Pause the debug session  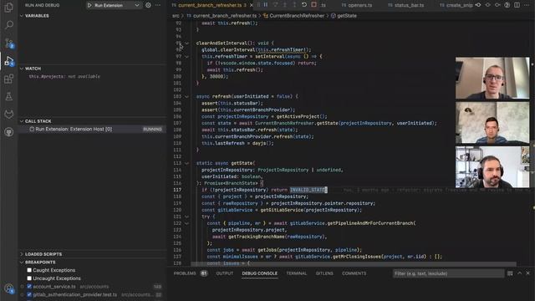pos(266,5)
